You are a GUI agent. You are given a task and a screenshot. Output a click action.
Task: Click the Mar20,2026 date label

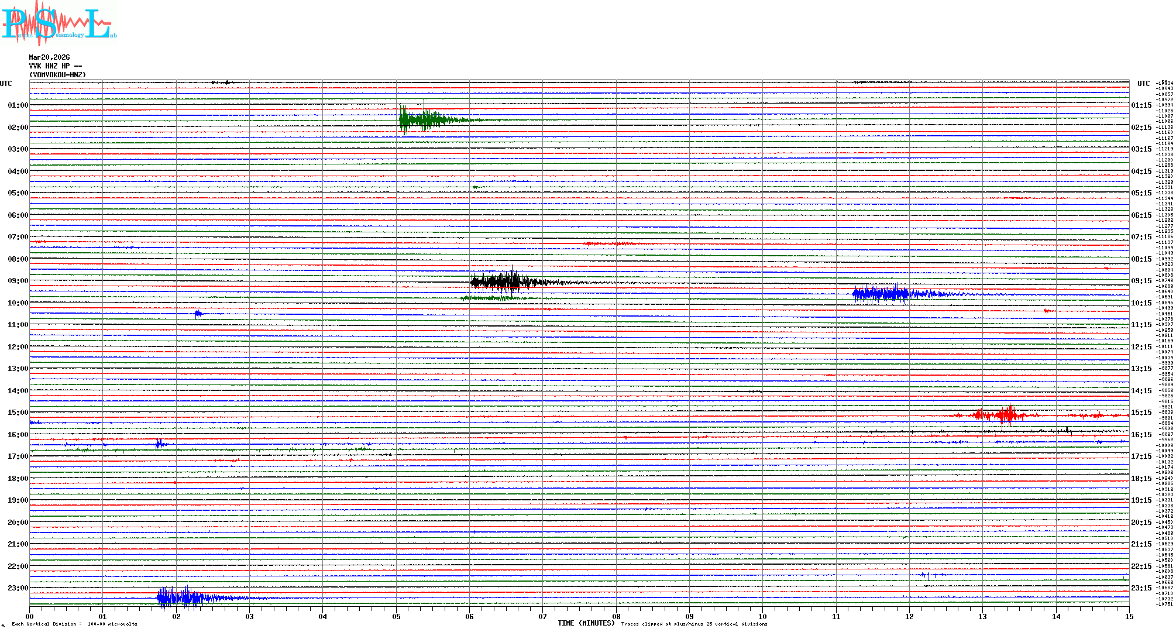pyautogui.click(x=49, y=57)
